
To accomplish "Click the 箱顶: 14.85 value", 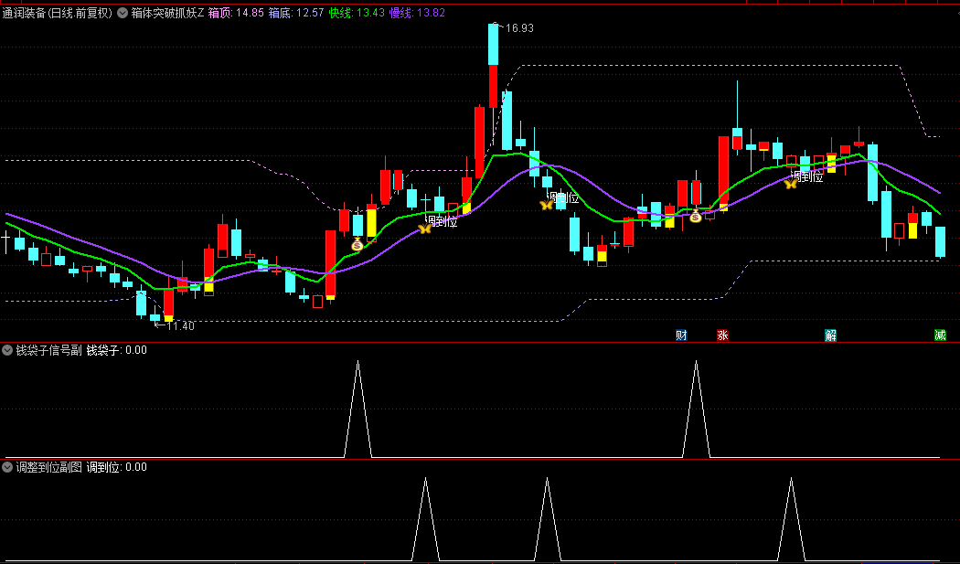I will (236, 13).
